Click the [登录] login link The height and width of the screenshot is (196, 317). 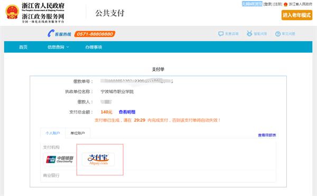tap(268, 4)
